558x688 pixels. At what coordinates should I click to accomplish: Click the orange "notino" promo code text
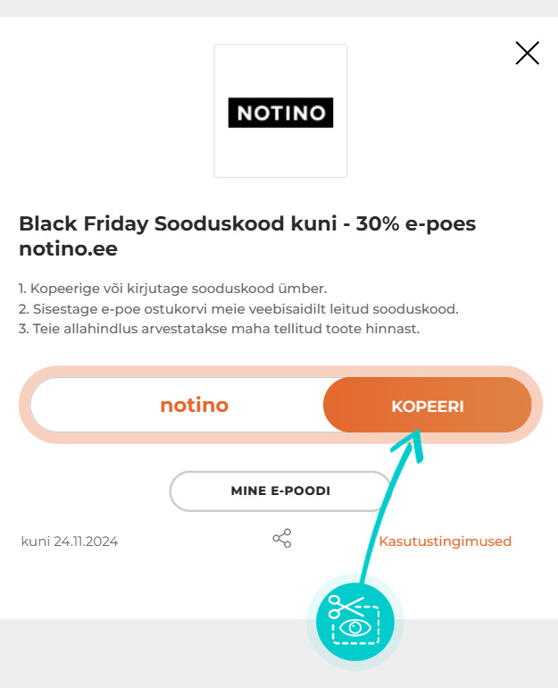tap(194, 406)
